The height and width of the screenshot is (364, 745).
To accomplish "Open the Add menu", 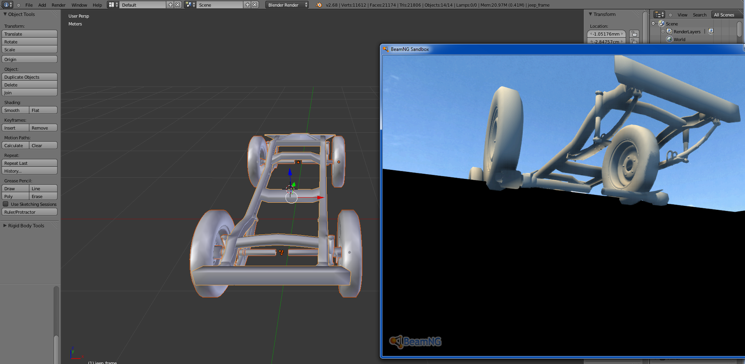I will point(42,5).
